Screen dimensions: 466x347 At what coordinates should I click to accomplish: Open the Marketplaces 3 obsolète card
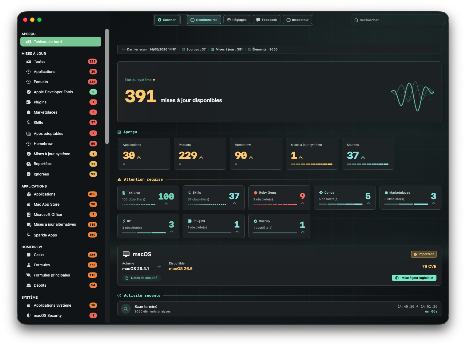pos(410,198)
